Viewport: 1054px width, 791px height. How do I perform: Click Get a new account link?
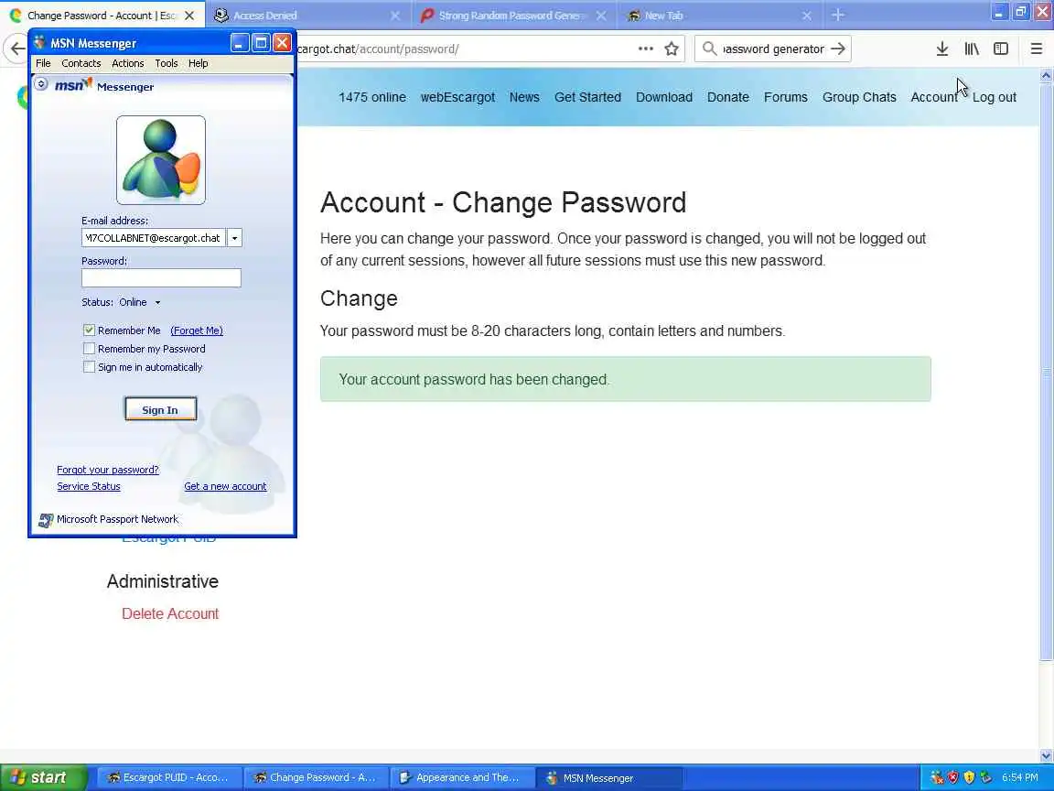[225, 486]
